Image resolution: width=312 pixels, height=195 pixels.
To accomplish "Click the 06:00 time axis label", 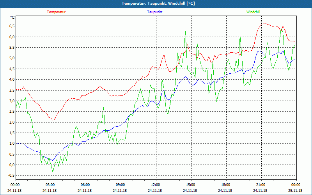I will tap(86, 185).
